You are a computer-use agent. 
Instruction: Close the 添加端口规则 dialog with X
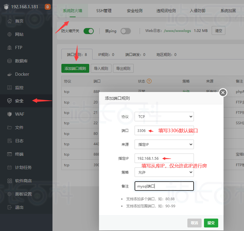[x=223, y=93]
